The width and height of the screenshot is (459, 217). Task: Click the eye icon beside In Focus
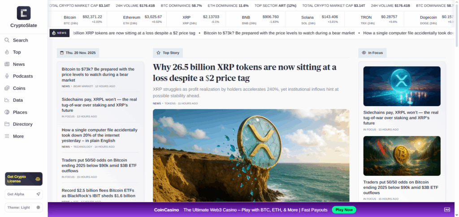[364, 53]
